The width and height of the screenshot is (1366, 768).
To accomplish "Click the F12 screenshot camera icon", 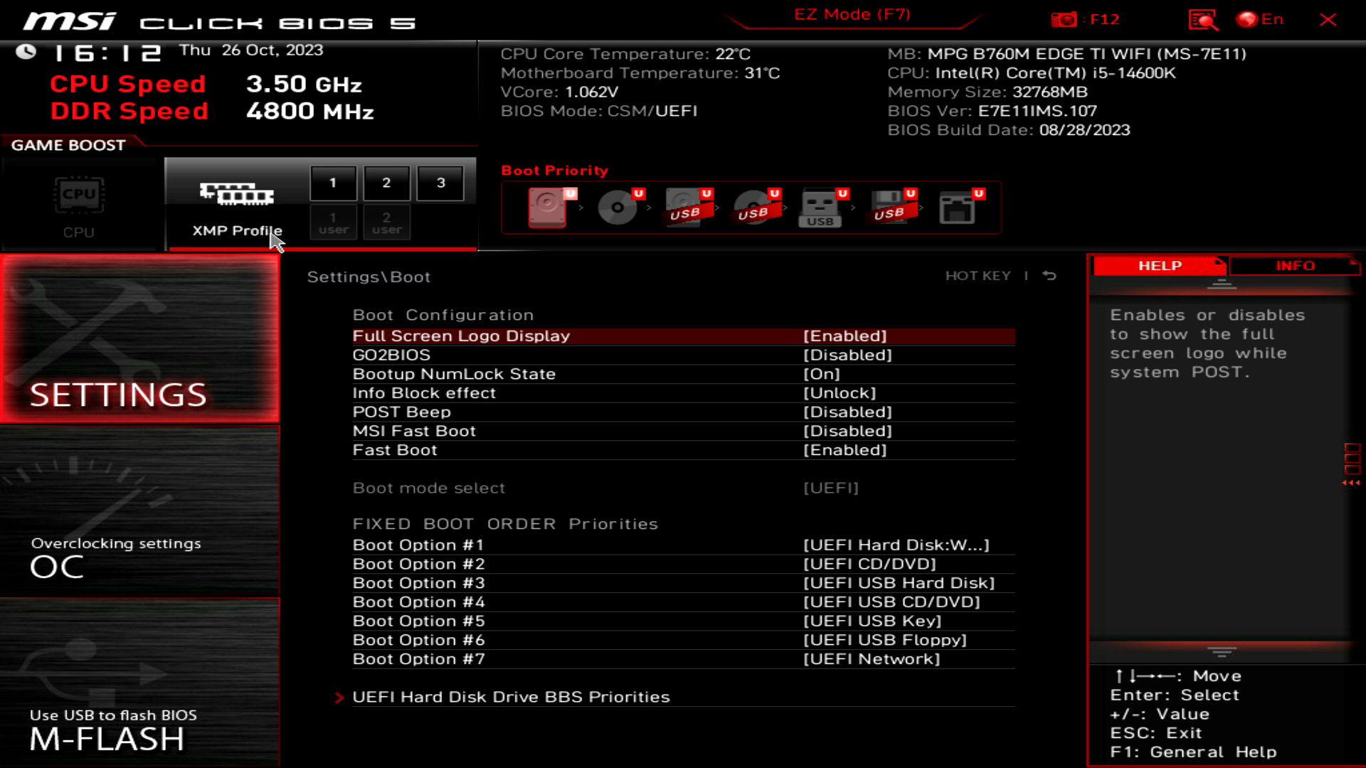I will pyautogui.click(x=1064, y=19).
